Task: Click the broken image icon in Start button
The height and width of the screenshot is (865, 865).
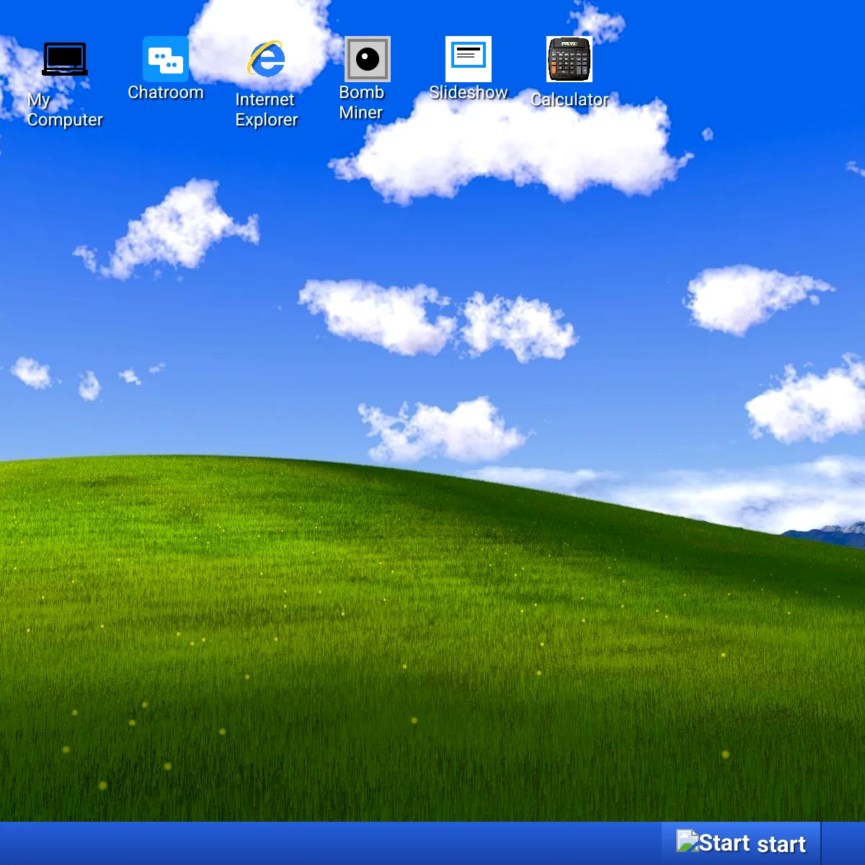Action: tap(686, 840)
